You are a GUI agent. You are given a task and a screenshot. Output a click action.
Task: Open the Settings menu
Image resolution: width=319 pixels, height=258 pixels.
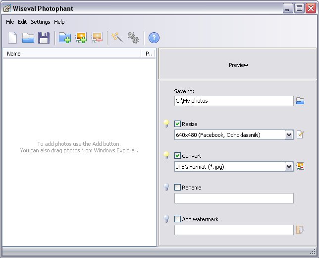tap(41, 22)
